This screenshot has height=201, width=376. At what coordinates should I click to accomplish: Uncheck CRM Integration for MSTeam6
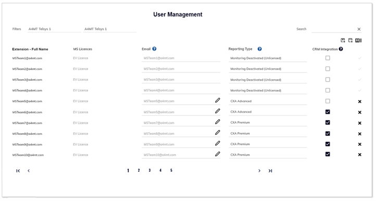328,112
